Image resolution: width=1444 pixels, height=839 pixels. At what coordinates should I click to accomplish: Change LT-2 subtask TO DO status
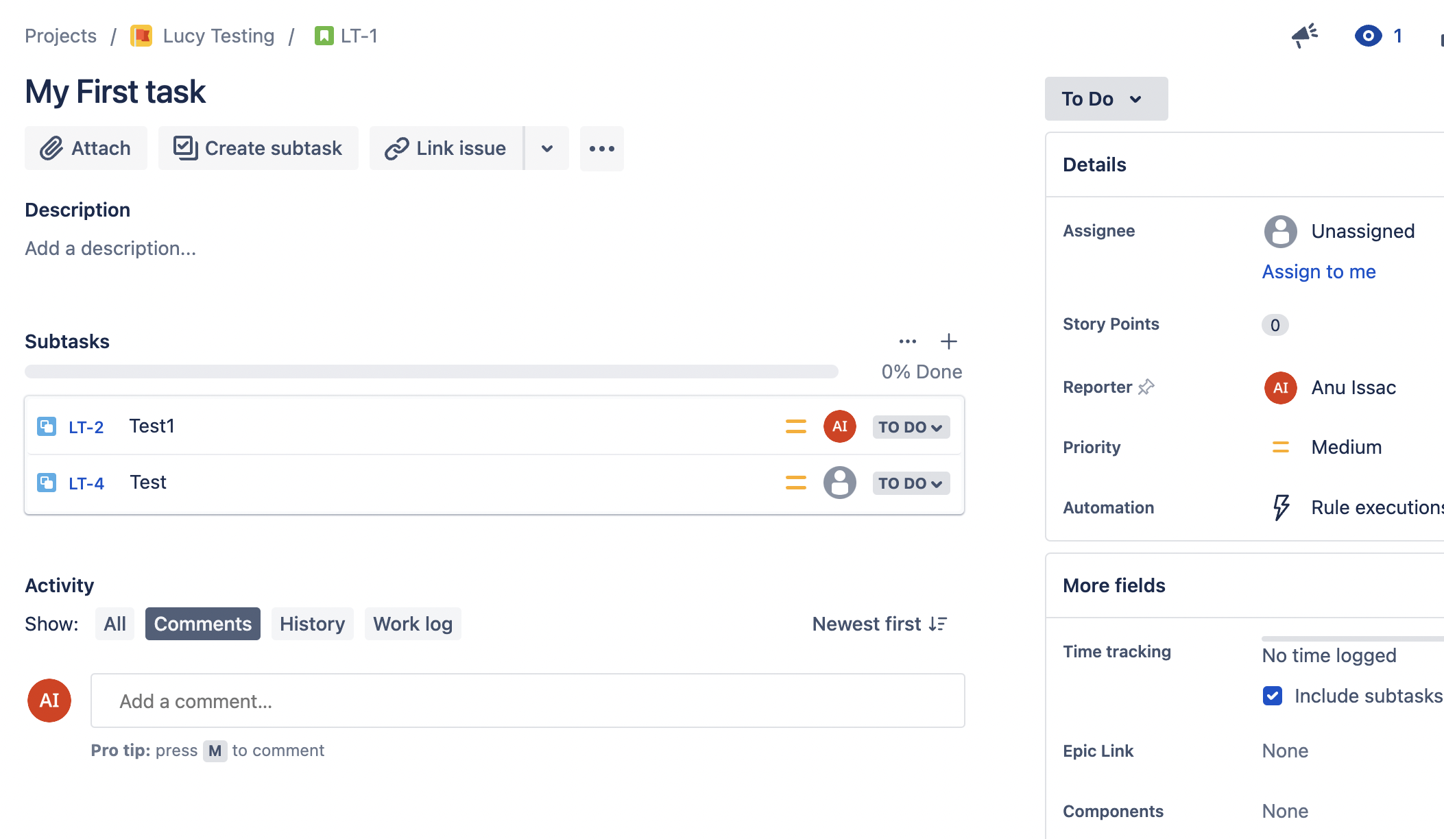(911, 427)
